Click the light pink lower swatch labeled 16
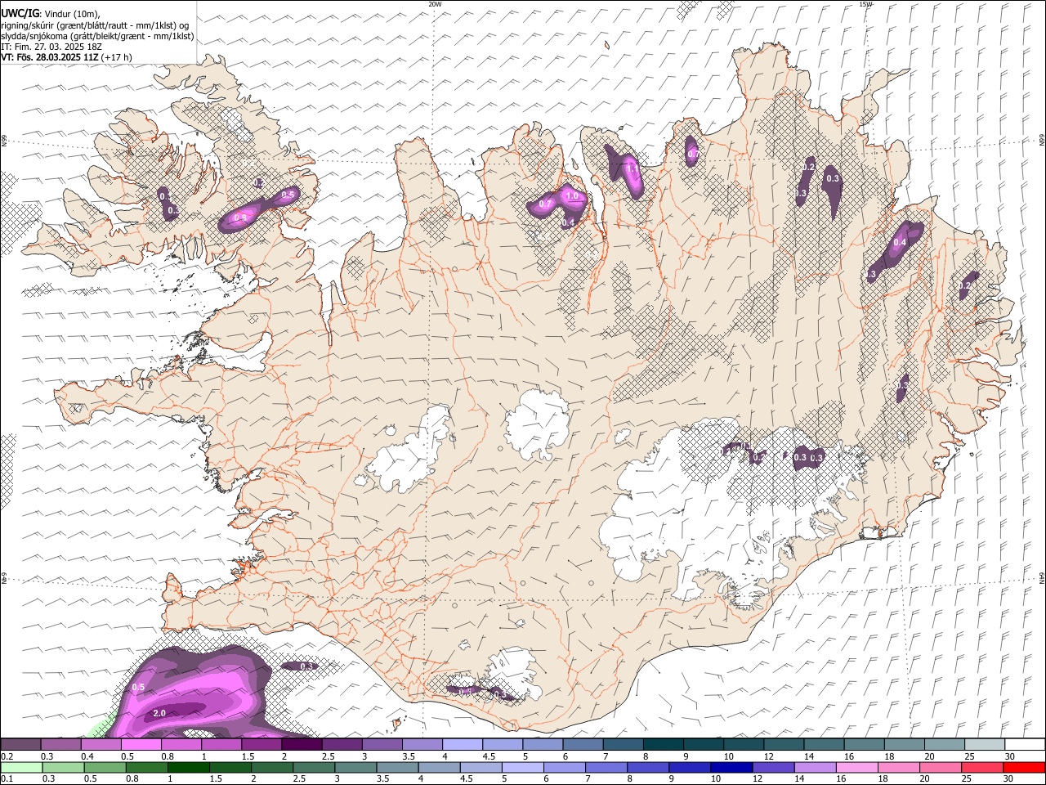The height and width of the screenshot is (785, 1046). click(x=856, y=767)
